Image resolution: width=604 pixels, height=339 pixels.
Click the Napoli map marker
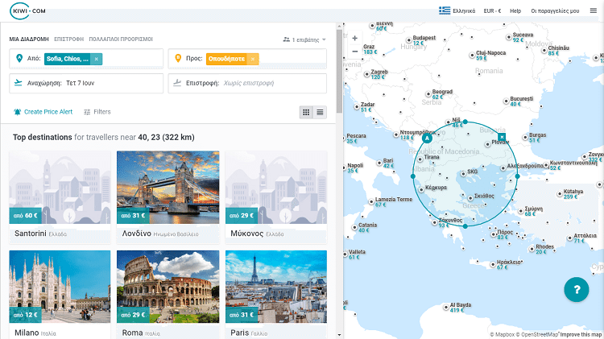click(345, 167)
